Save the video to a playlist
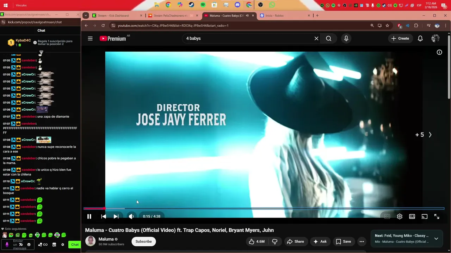Viewport: 451px width, 253px height. (343, 241)
